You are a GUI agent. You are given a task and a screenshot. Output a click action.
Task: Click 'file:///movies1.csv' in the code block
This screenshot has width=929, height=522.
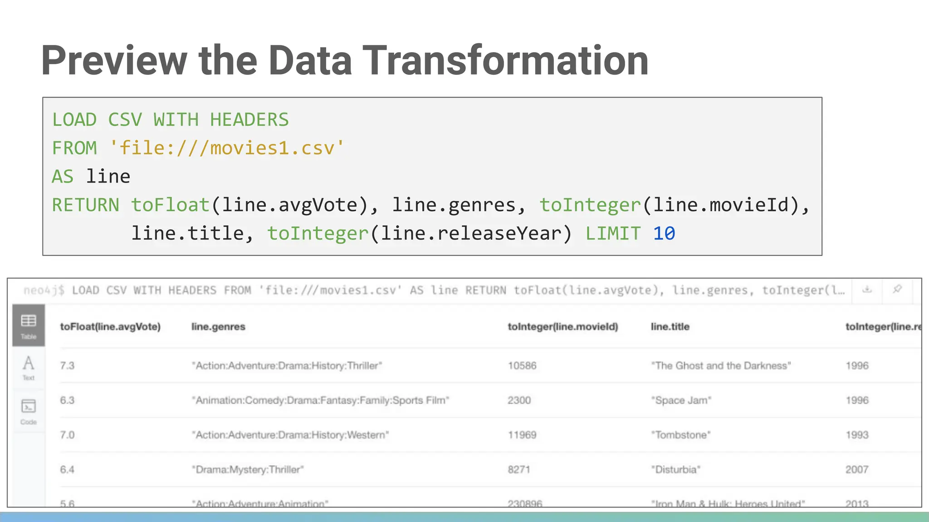click(227, 148)
